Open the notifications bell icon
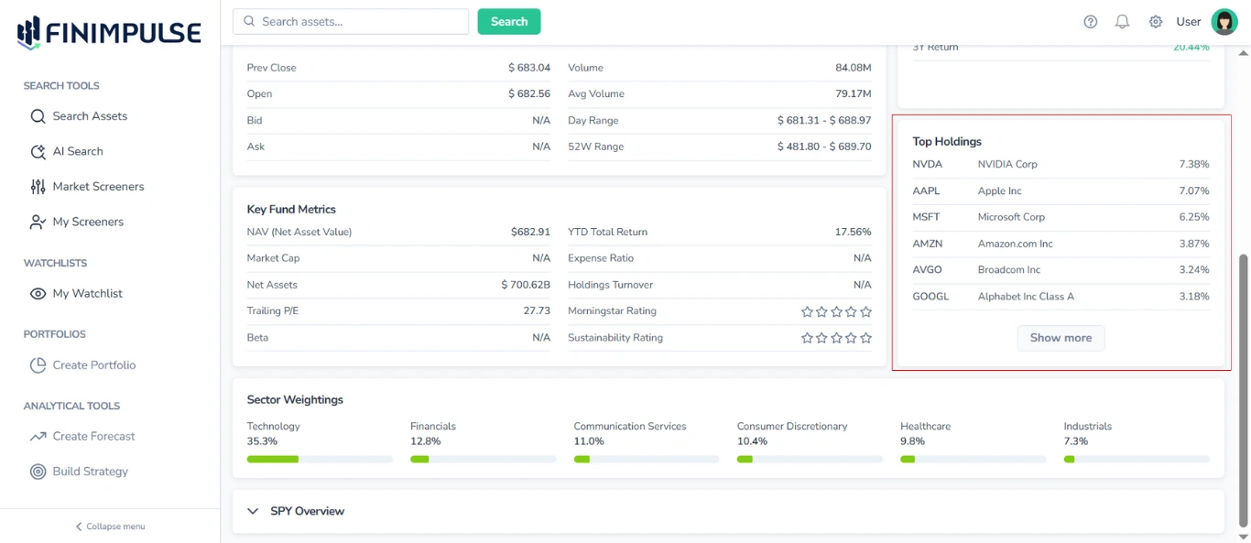Image resolution: width=1251 pixels, height=543 pixels. click(1122, 21)
